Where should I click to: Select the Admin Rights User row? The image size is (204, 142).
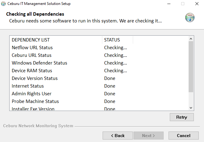99,93
